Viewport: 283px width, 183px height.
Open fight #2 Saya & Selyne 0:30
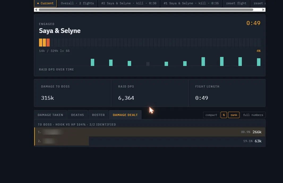[129, 3]
